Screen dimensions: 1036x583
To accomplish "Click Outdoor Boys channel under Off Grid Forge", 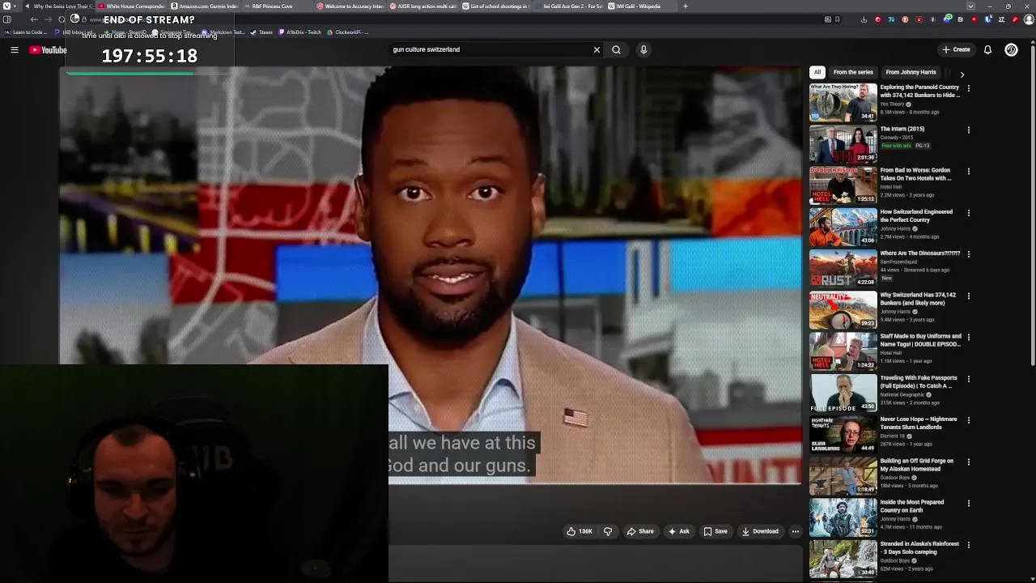I will pyautogui.click(x=895, y=478).
